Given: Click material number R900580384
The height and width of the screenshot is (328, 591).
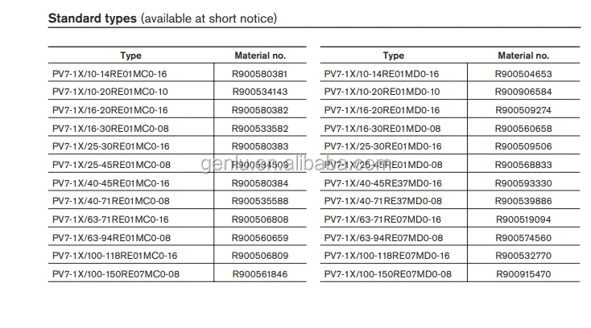Looking at the screenshot, I should coord(259,183).
